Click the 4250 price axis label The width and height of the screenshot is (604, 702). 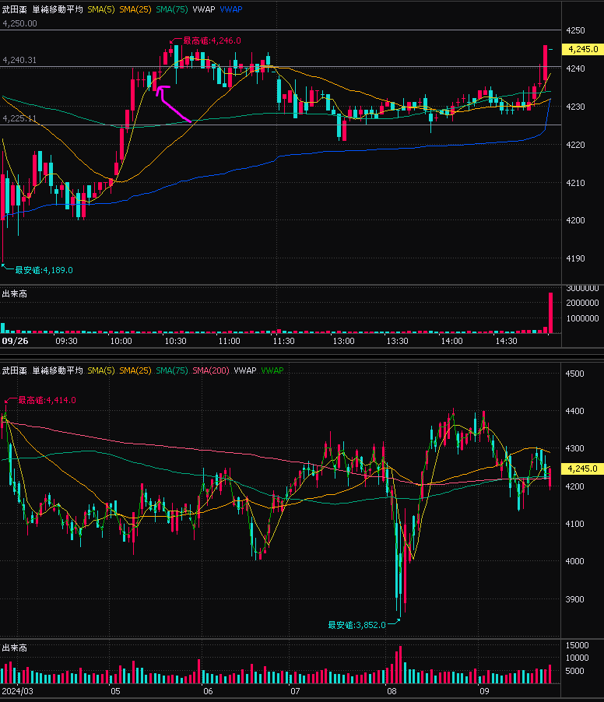[x=575, y=30]
